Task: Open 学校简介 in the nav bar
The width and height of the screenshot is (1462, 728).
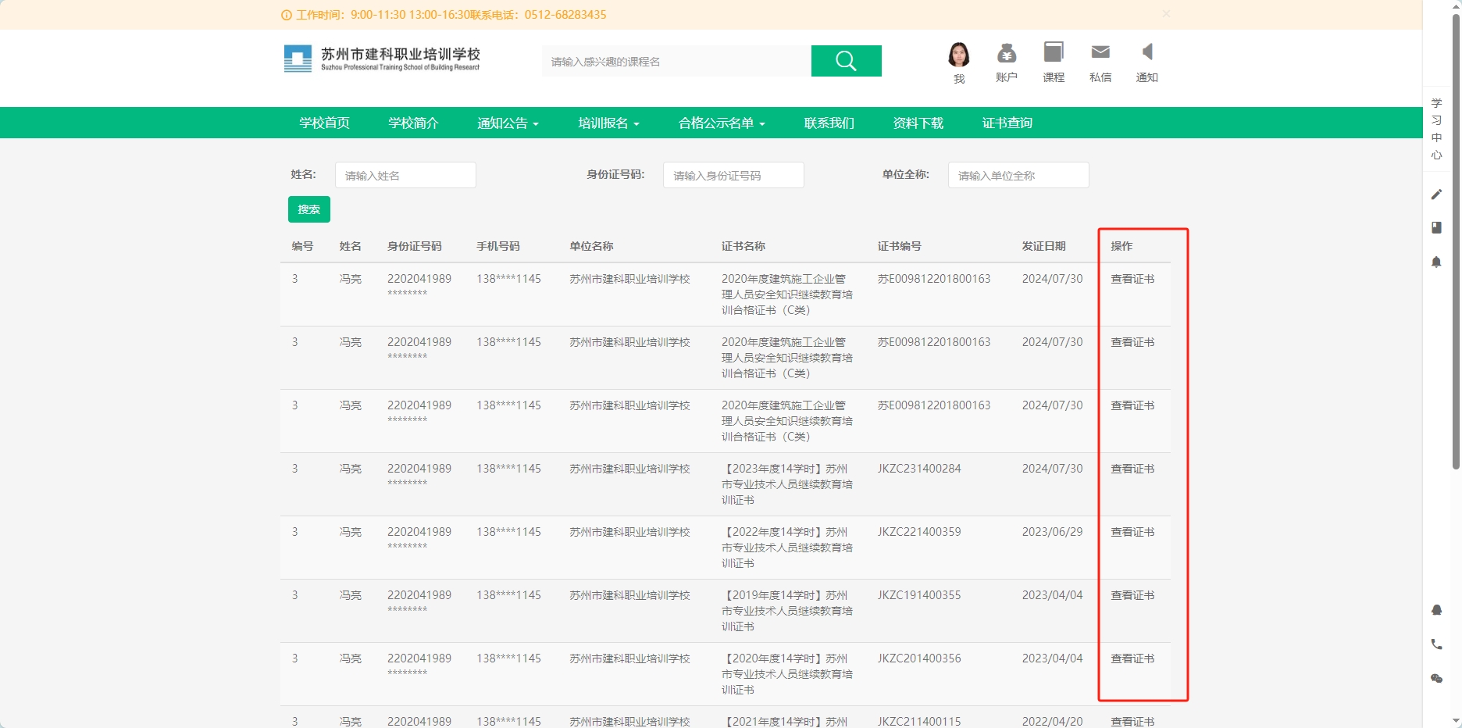Action: pos(414,123)
